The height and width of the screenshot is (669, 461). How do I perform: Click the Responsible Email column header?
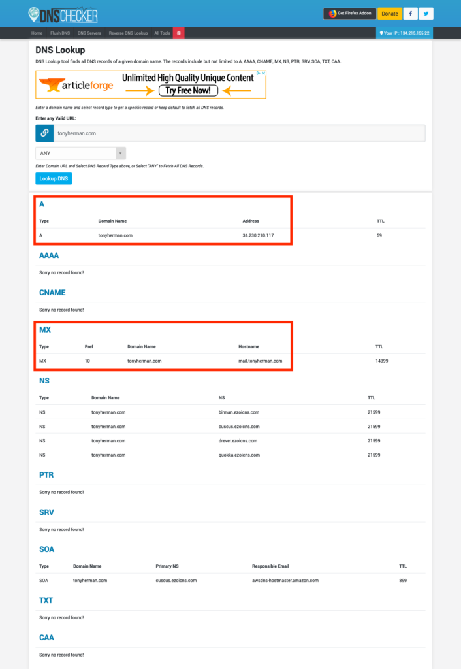point(270,566)
